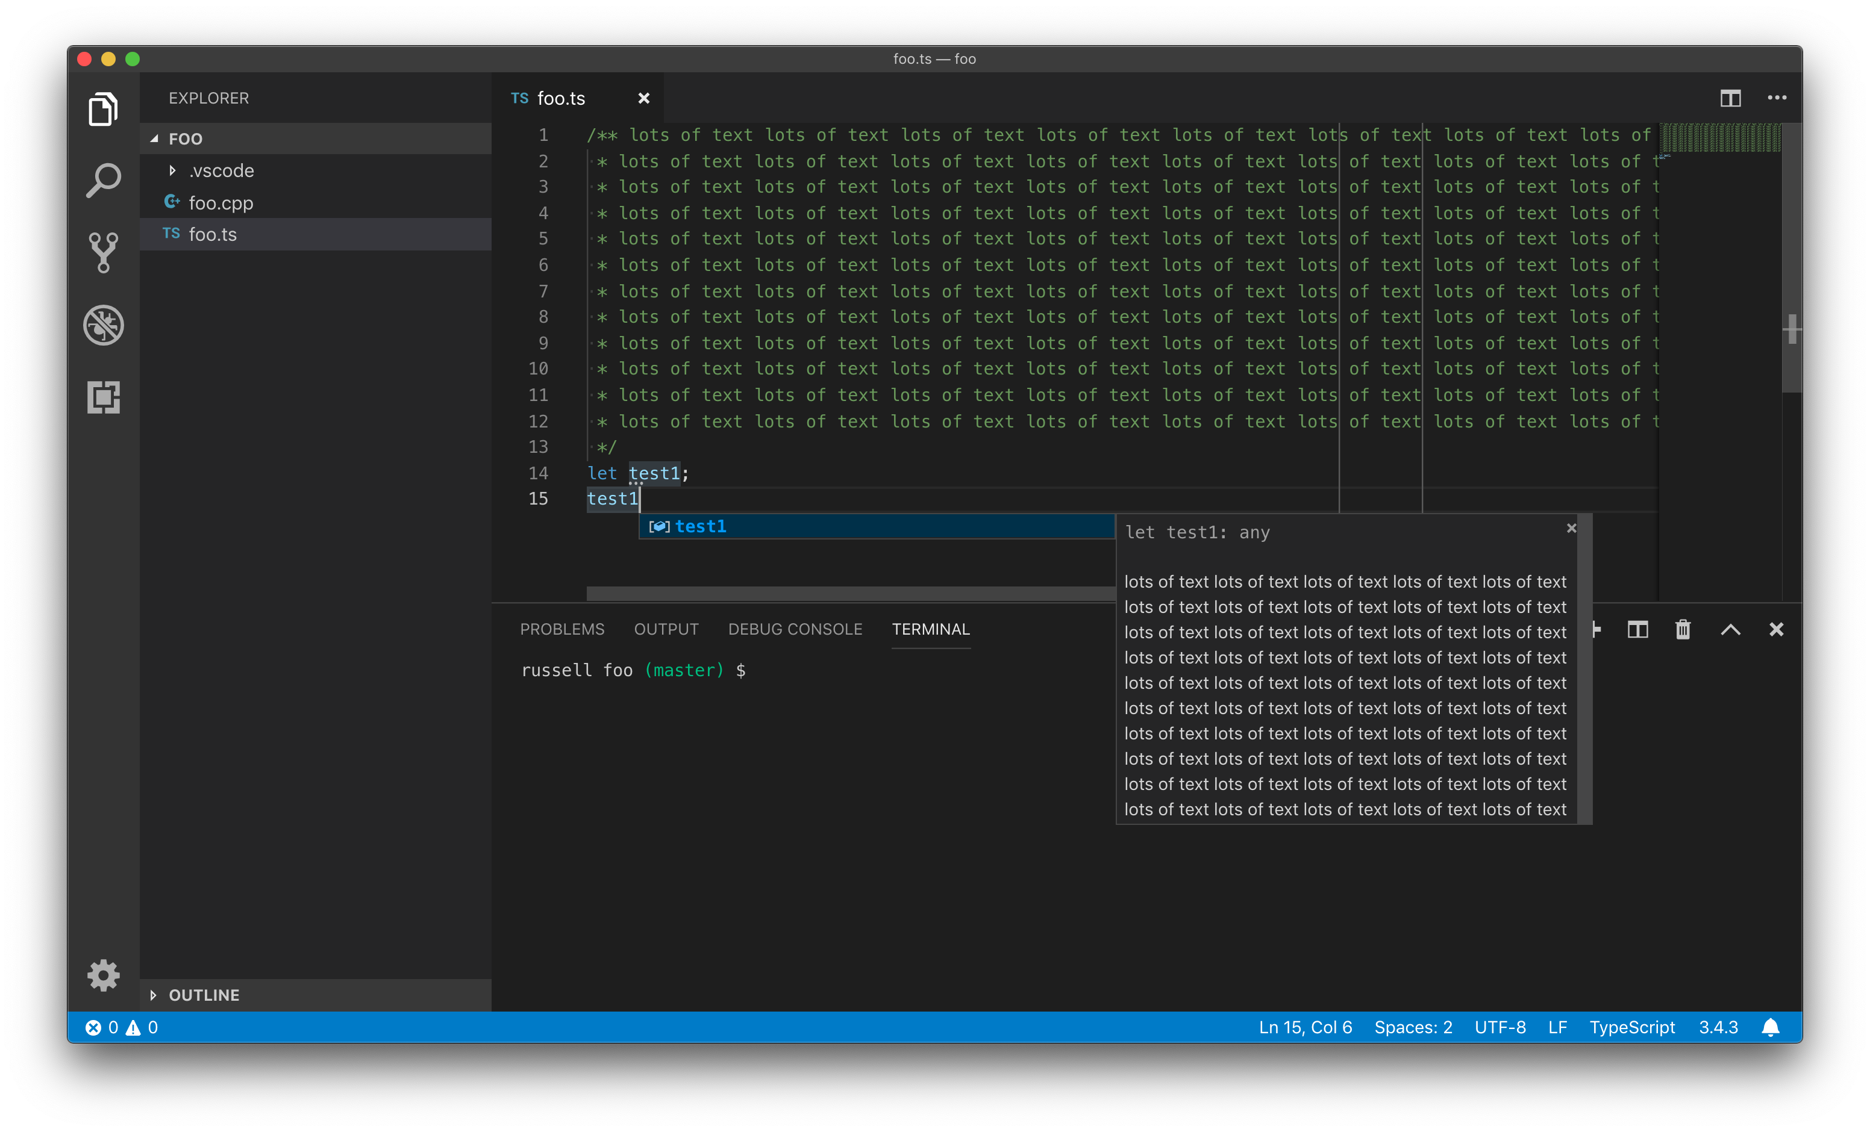Click the minimap code preview
Viewport: 1870px width, 1132px height.
(1720, 139)
